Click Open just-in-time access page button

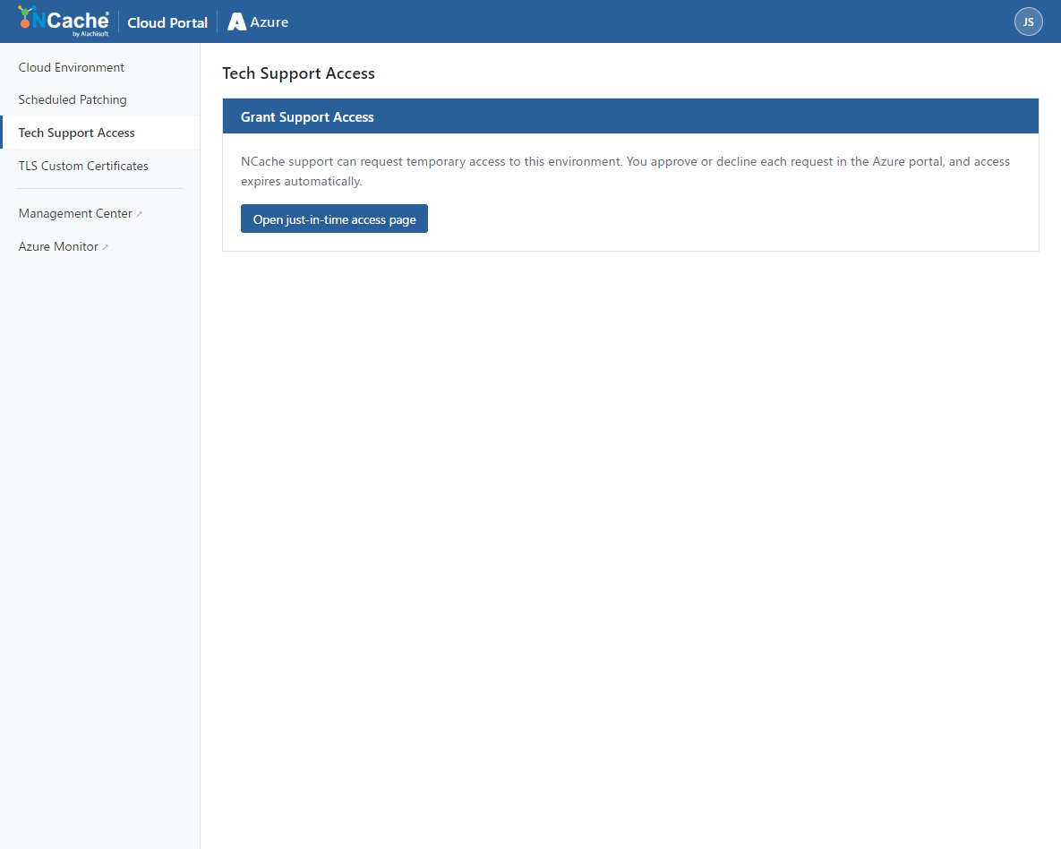(x=334, y=219)
